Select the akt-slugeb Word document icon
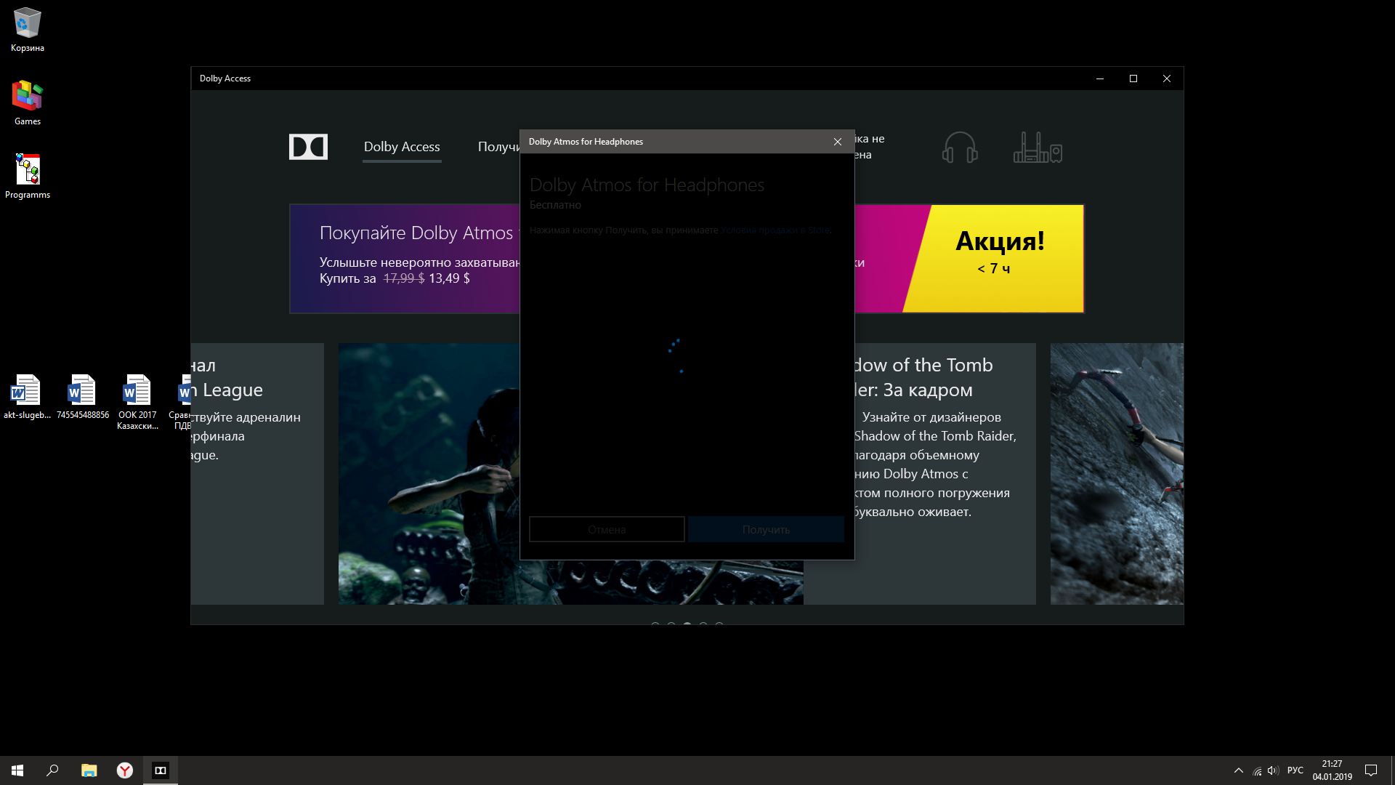Screen dimensions: 1395x785 (x=27, y=398)
